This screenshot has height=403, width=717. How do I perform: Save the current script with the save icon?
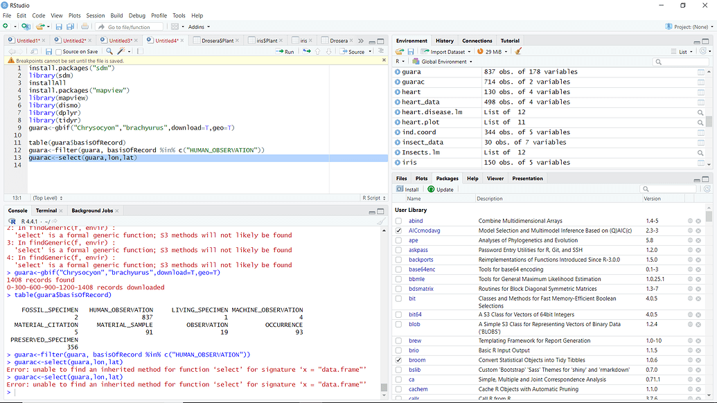pos(60,26)
